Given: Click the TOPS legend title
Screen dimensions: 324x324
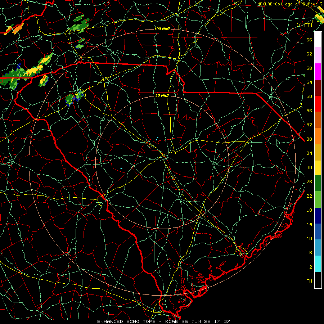Looking at the screenshot, I should coord(316,22).
